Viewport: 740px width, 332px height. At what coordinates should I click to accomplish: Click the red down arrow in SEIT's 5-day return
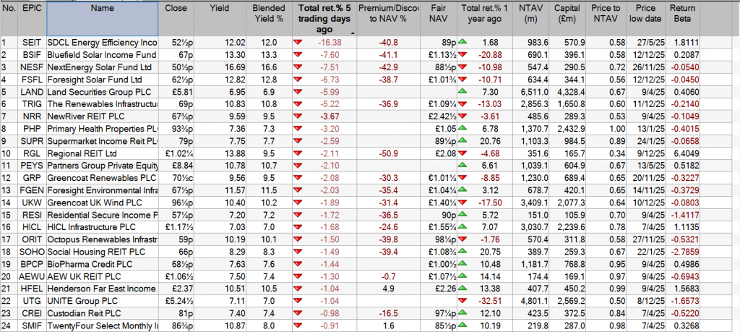298,43
